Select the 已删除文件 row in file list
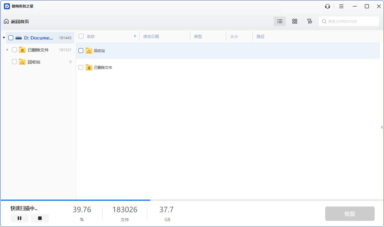384x227 pixels. click(228, 68)
